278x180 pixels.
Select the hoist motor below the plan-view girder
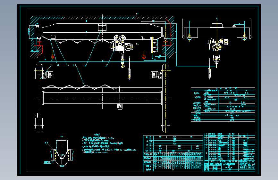(x=120, y=107)
